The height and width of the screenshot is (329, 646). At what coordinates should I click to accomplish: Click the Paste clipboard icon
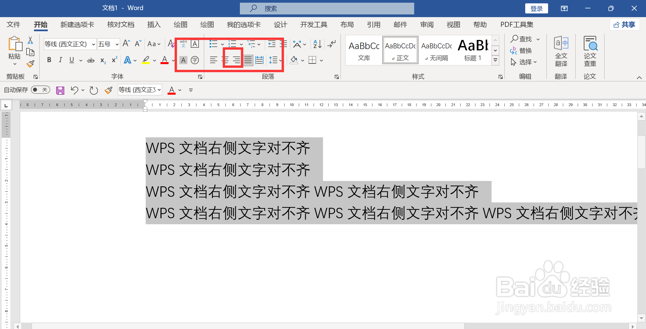[x=15, y=44]
